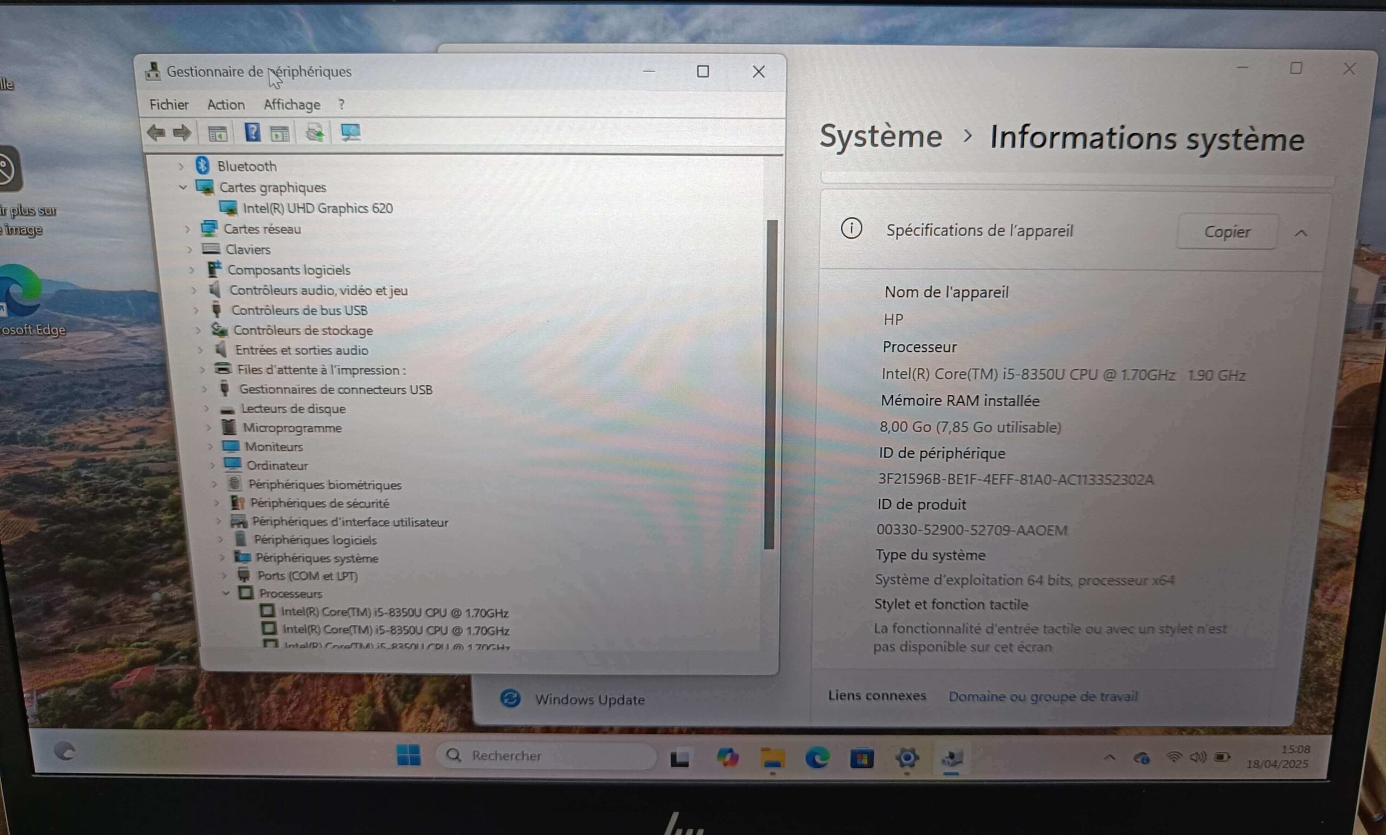Open the ? help menu

point(342,105)
